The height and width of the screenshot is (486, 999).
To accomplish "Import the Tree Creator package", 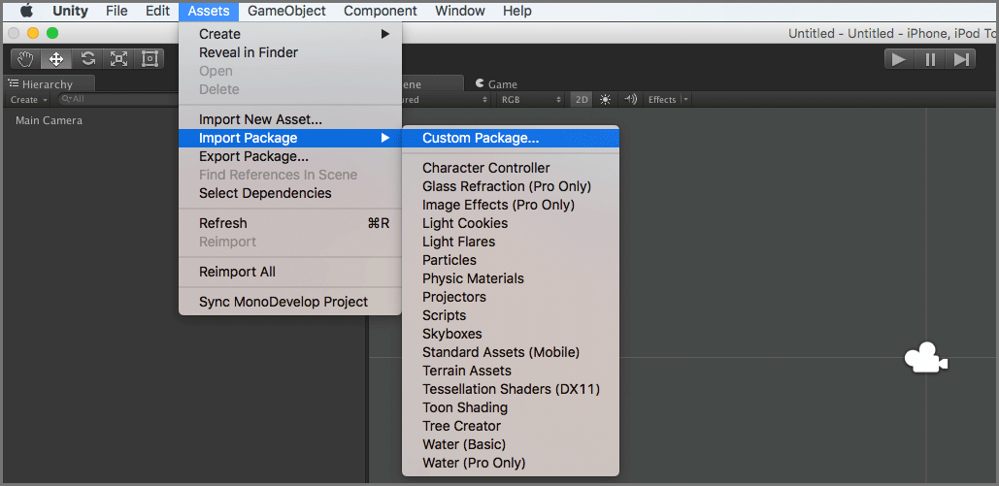I will pos(511,426).
